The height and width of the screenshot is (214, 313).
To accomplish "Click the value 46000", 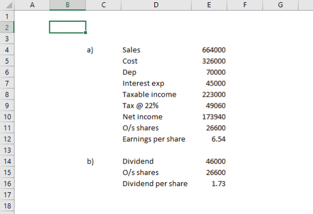I will tap(216, 161).
